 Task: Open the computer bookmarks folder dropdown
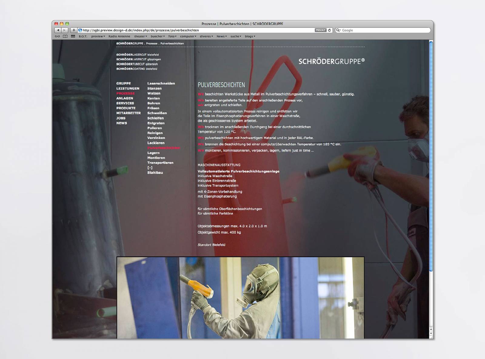pos(188,36)
